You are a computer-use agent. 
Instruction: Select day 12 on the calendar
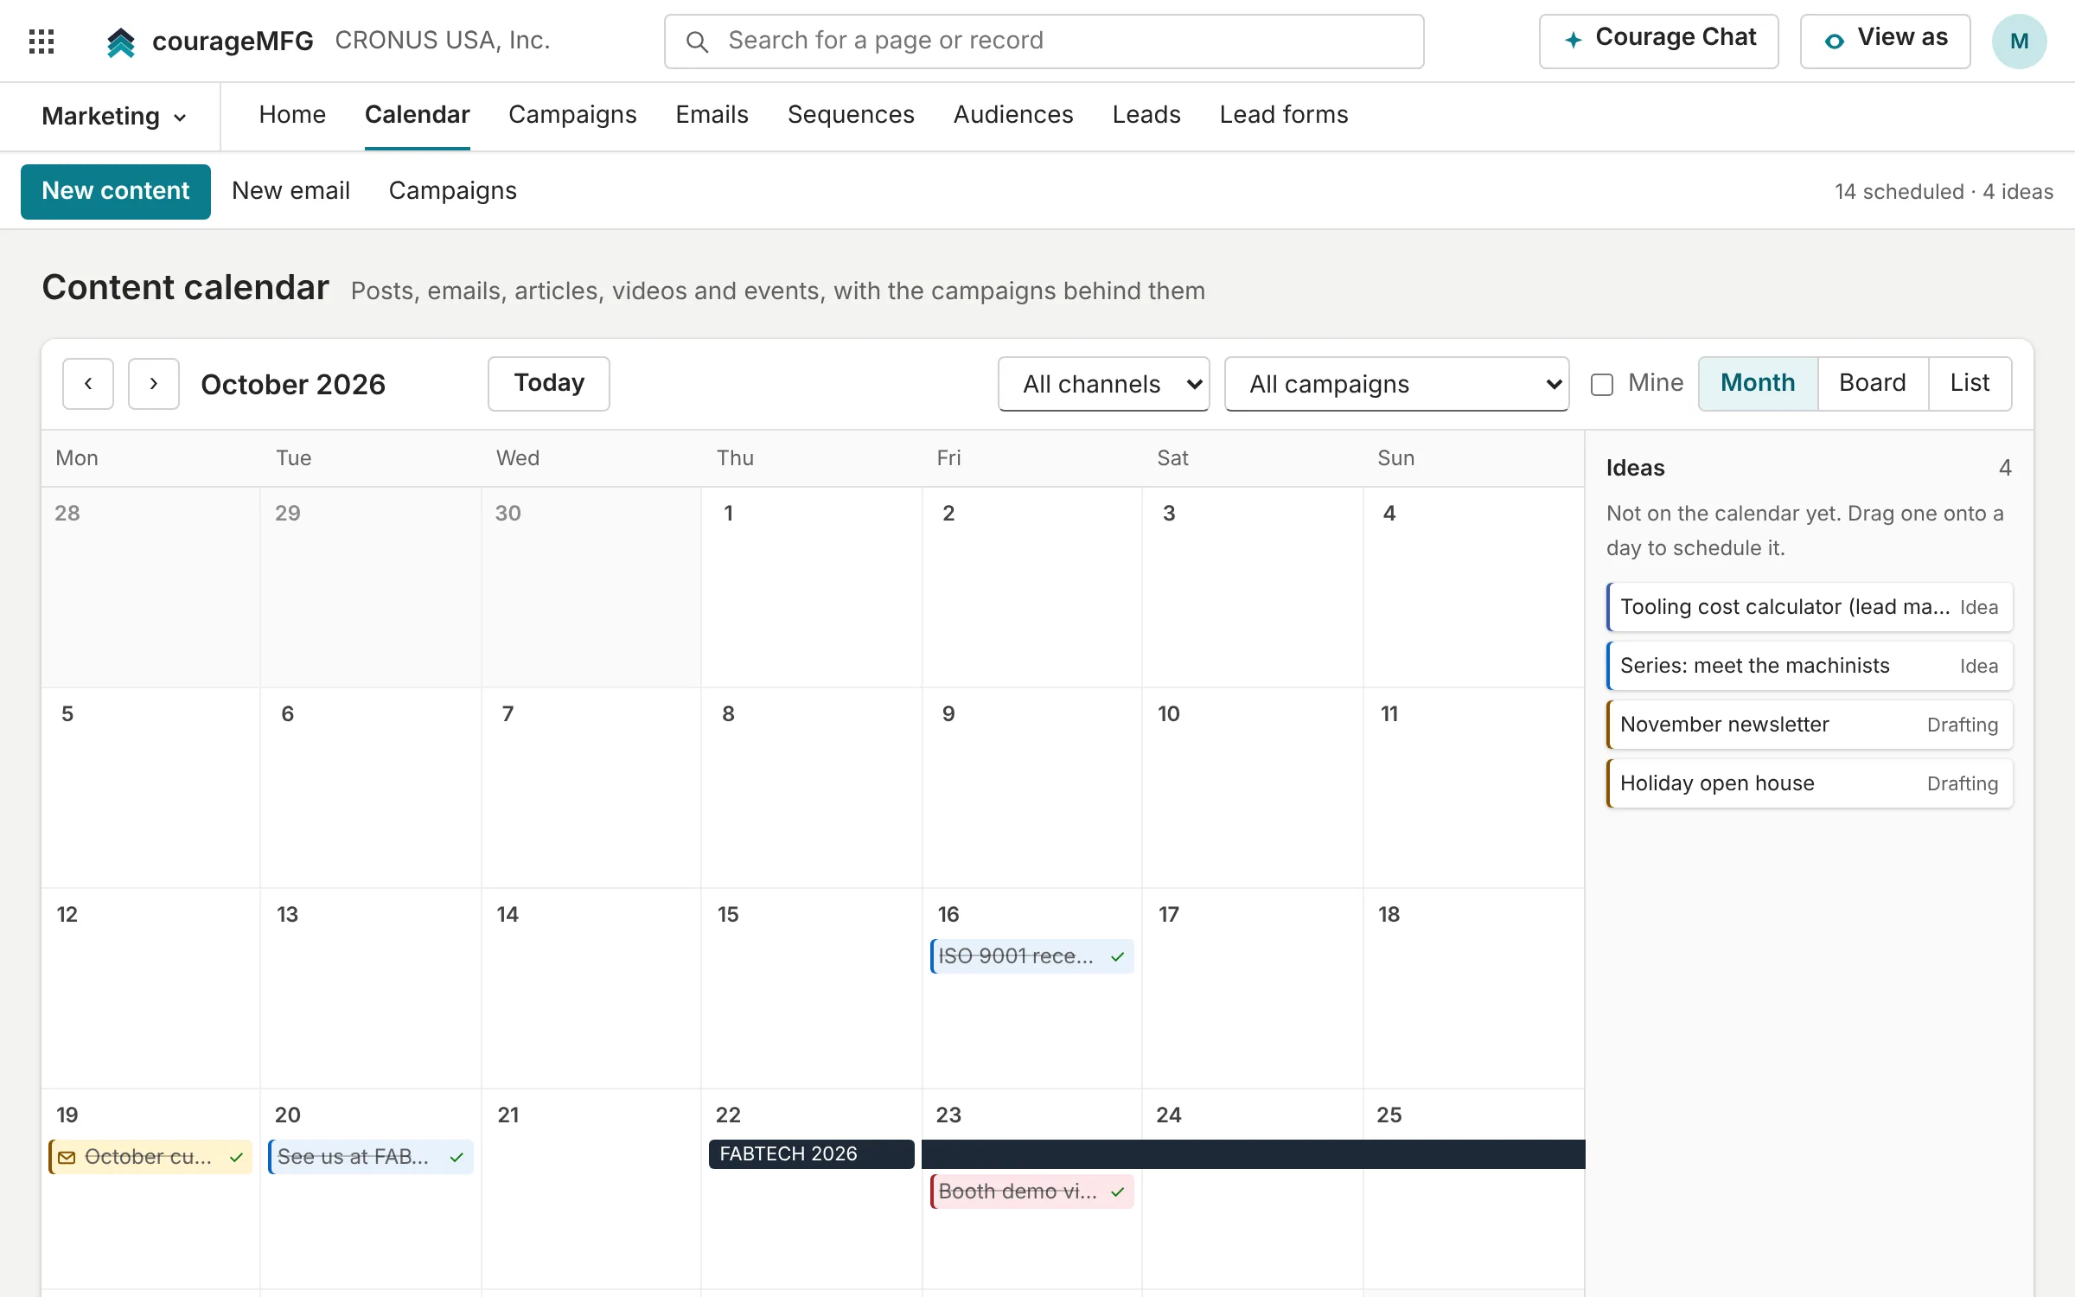click(150, 988)
